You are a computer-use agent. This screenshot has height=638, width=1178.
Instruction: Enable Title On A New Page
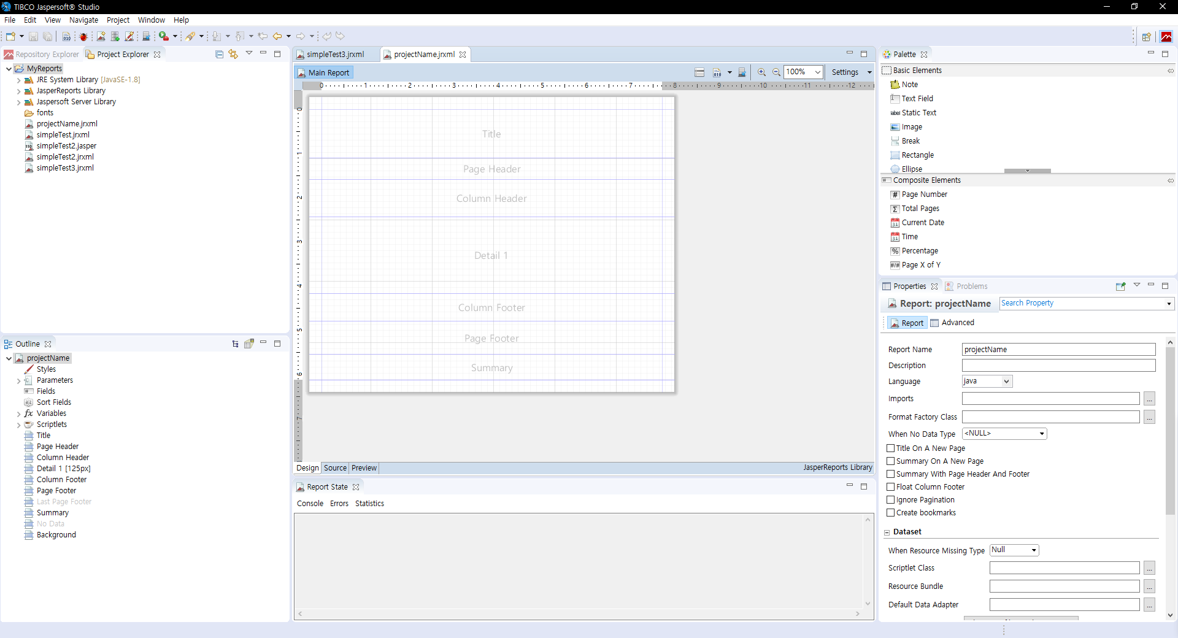(891, 448)
